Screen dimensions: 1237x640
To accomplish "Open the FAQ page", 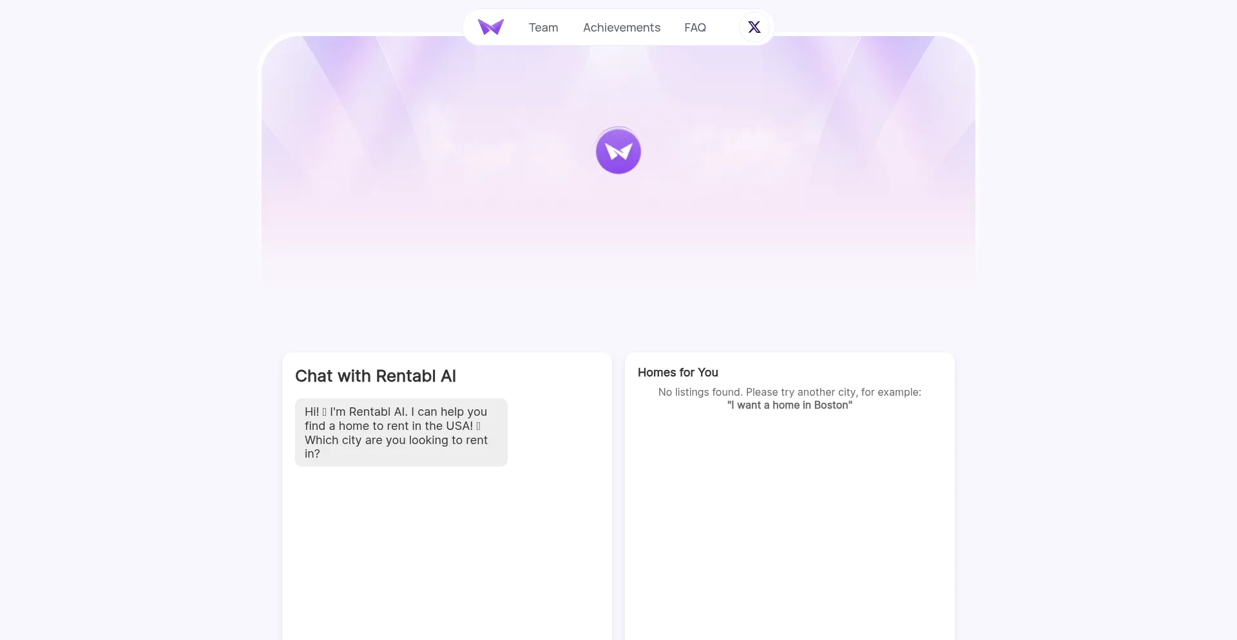I will 695,28.
